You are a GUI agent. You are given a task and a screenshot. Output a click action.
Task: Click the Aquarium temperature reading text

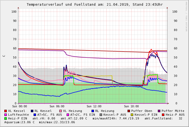click(19, 122)
